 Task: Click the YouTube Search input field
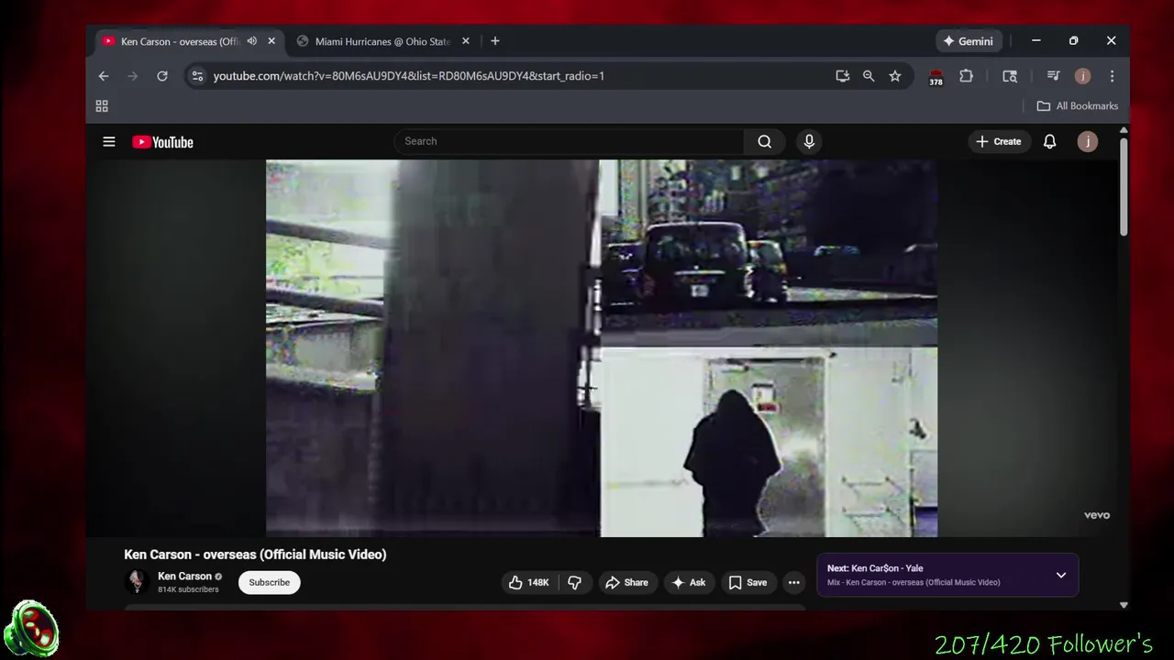[x=569, y=141]
